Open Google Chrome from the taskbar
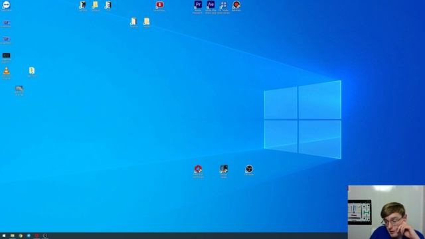The image size is (425, 239). [21, 236]
